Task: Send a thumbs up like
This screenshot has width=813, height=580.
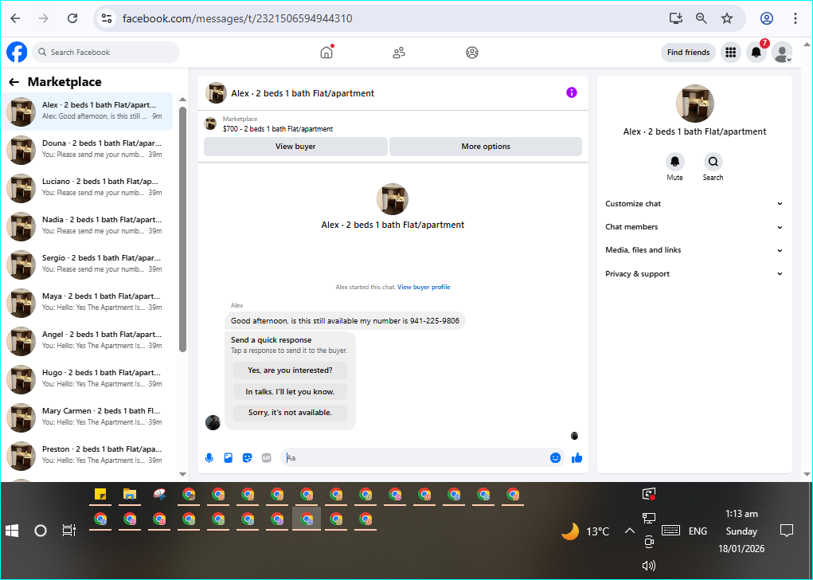Action: point(577,457)
